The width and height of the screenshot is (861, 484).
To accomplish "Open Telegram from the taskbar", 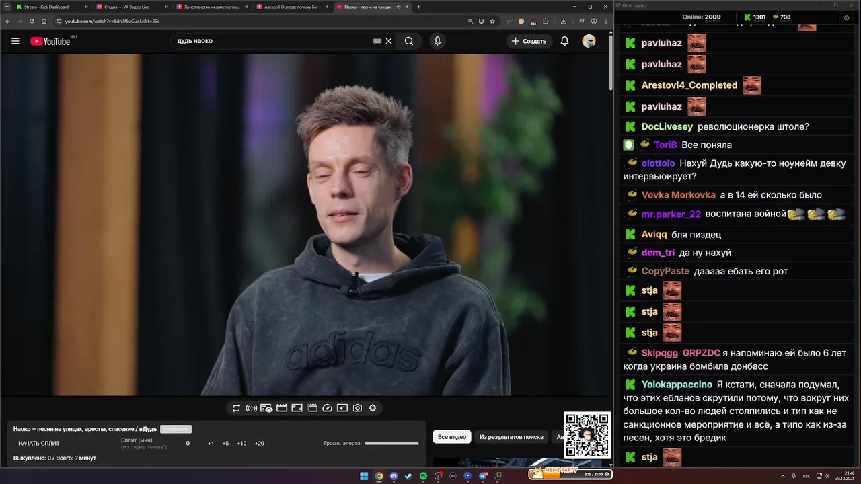I will 484,476.
